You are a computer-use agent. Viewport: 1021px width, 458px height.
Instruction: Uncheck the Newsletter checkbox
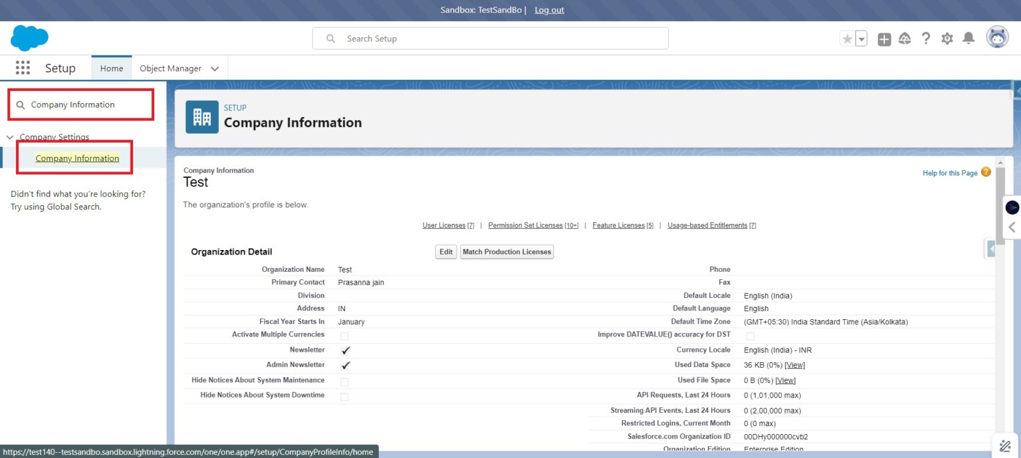pyautogui.click(x=344, y=350)
